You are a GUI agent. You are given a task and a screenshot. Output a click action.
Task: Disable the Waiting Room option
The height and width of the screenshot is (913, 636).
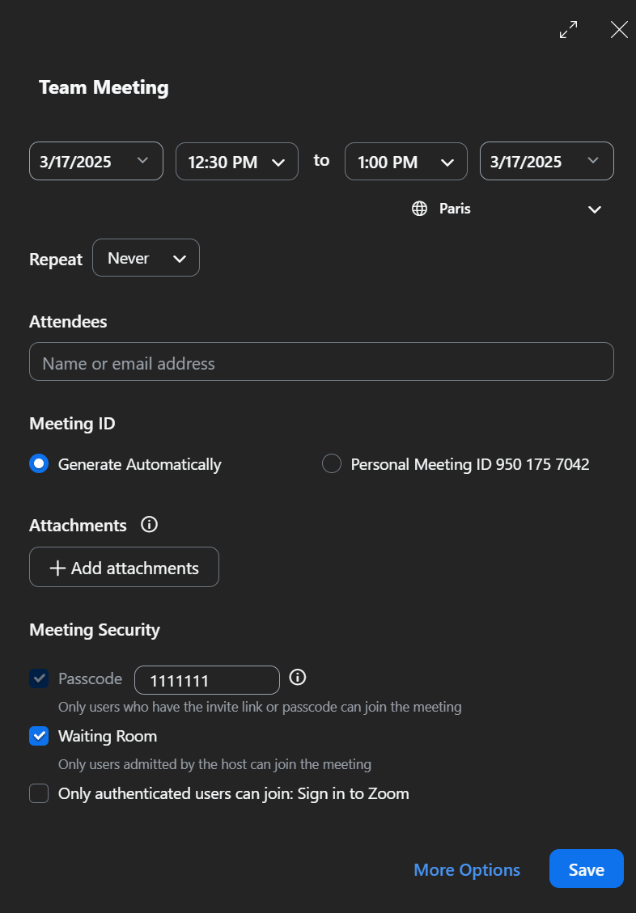(38, 736)
